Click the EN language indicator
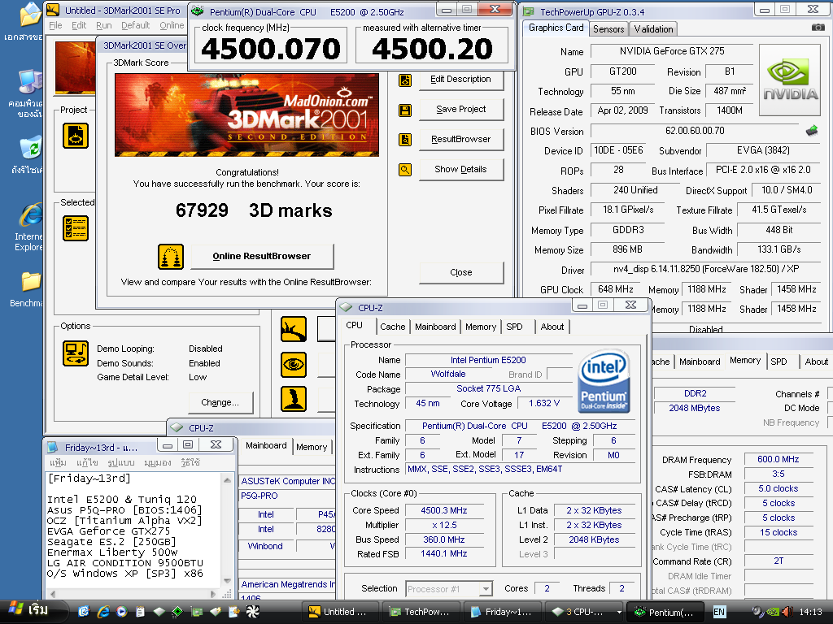The height and width of the screenshot is (624, 833). [x=718, y=612]
